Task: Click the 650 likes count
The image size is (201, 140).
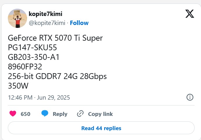Action: click(26, 114)
